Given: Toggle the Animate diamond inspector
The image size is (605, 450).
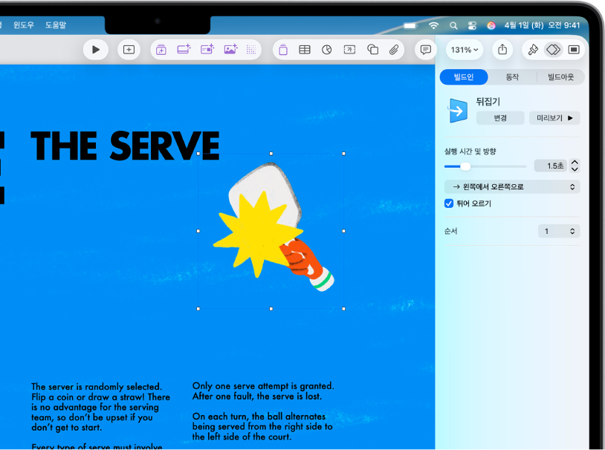Looking at the screenshot, I should (x=553, y=50).
